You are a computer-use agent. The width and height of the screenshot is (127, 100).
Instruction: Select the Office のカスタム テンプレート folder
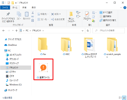pos(89,48)
